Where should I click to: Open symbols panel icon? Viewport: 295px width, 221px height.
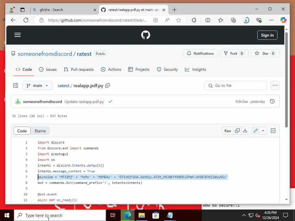273,131
